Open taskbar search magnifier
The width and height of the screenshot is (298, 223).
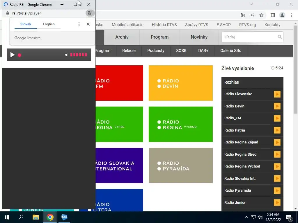click(21, 217)
